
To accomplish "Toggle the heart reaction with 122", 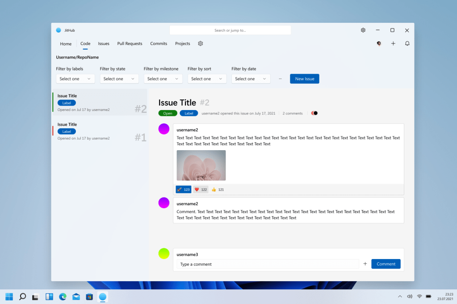I will pos(201,189).
